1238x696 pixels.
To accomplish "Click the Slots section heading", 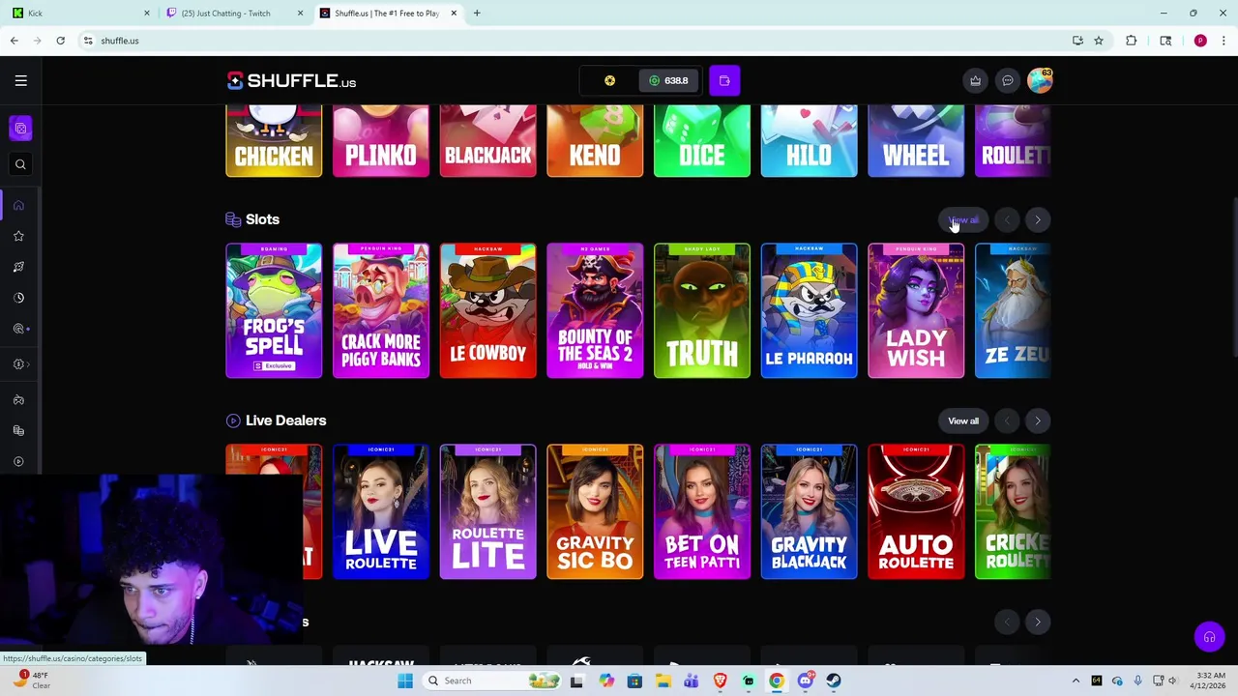I will (262, 219).
